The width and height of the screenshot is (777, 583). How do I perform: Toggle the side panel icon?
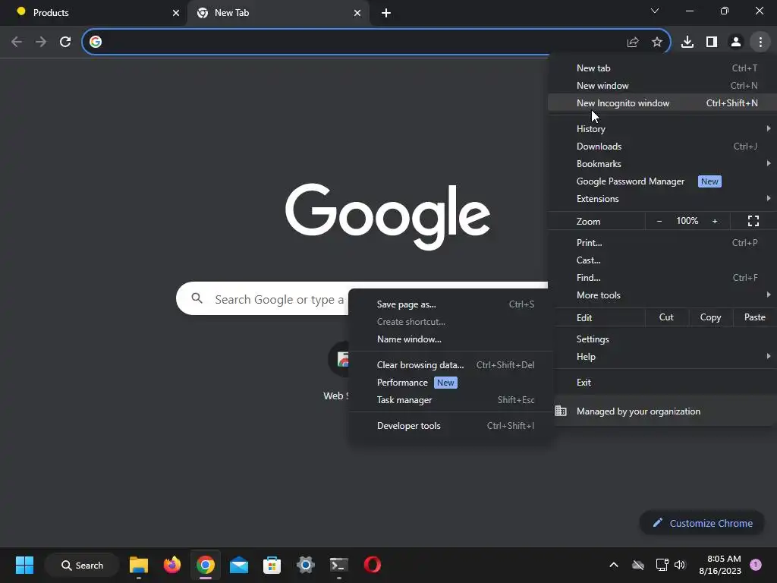712,43
